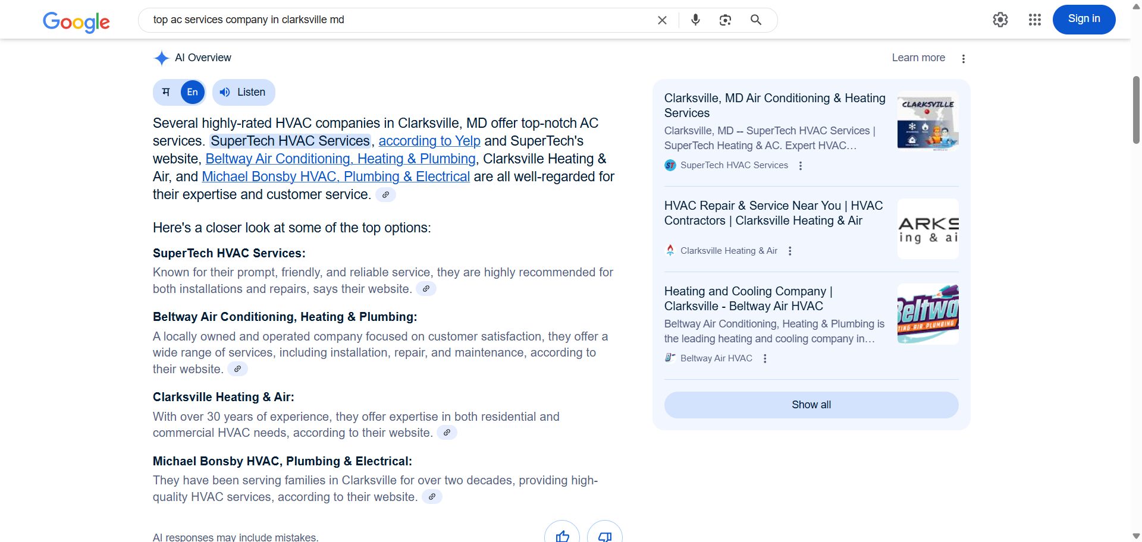The height and width of the screenshot is (542, 1142).
Task: Click the Michael Bonsby HVAC, Plumbing & Electrical: heading
Action: pos(283,461)
